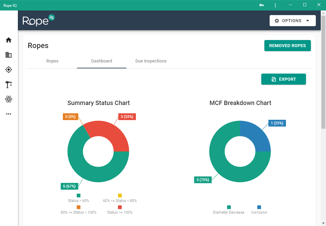Open the building/sites sidebar icon
Screen dimensions: 326x226
9,55
